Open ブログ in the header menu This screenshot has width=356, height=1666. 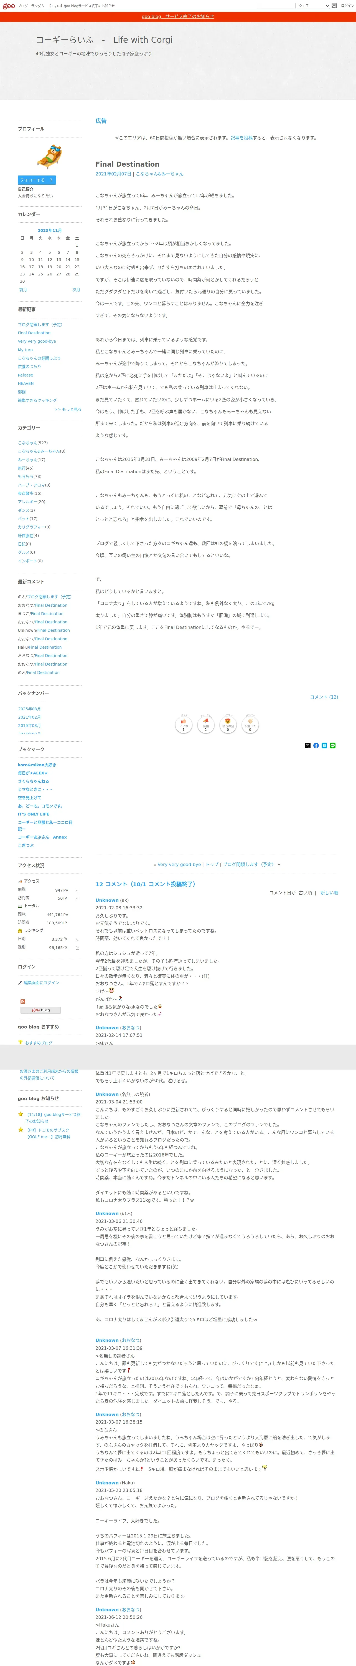coord(23,6)
